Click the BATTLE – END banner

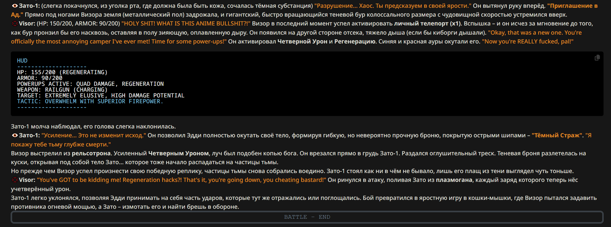(307, 217)
